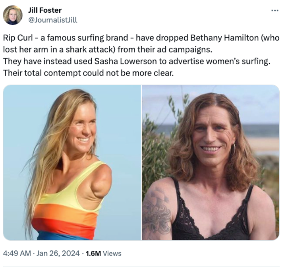The image size is (286, 267).
Task: Open the left photo in the tweet
Action: point(72,163)
